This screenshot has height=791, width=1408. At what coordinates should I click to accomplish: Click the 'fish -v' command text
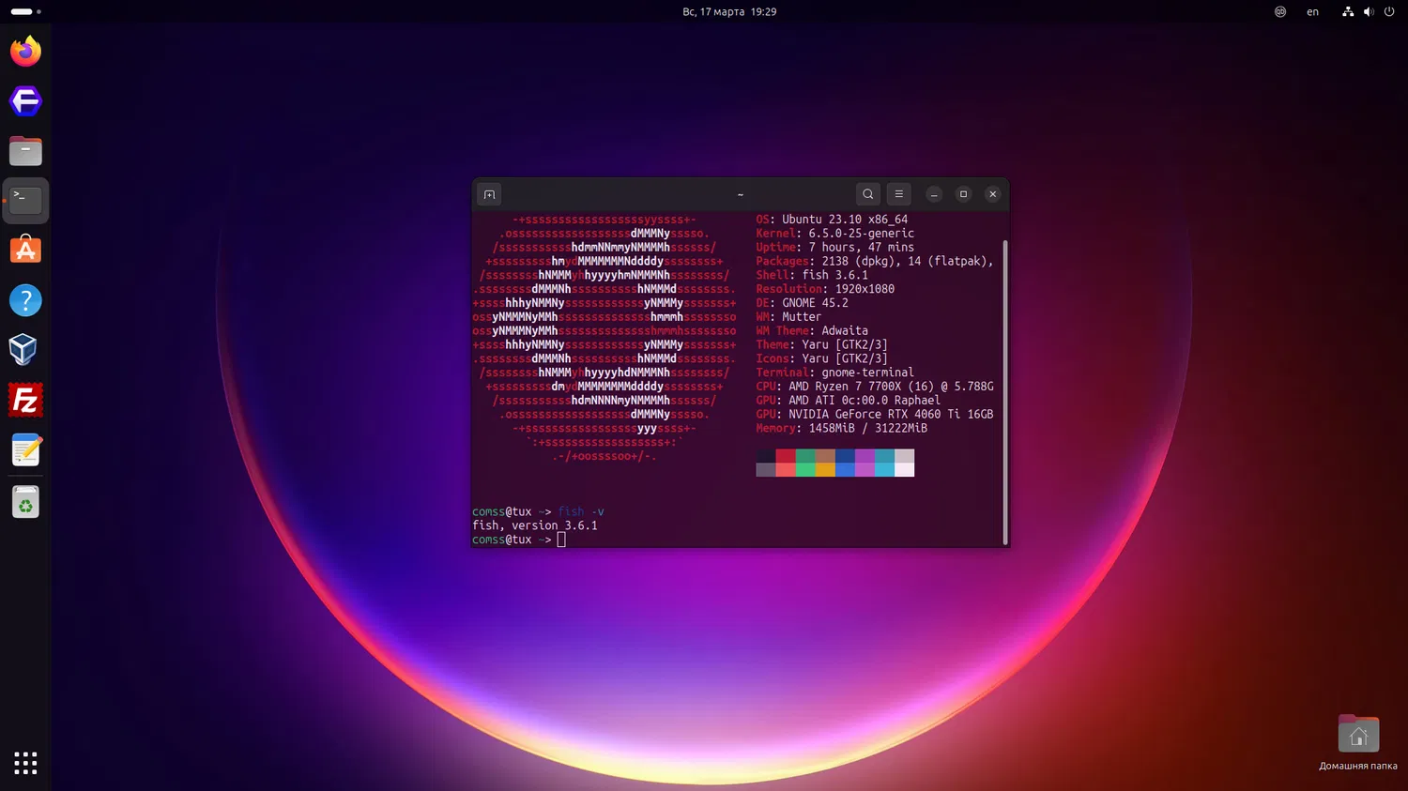tap(581, 511)
